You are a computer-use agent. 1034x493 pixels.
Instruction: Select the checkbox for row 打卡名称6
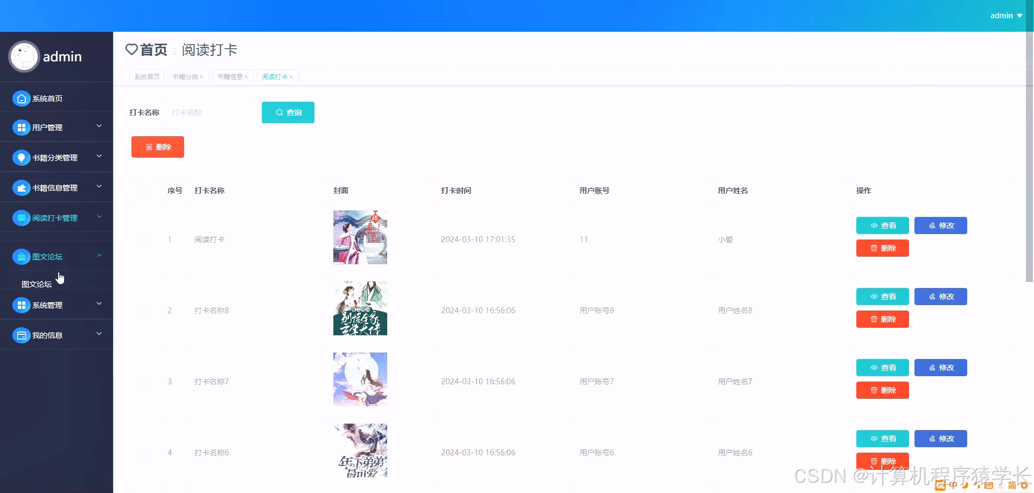(144, 453)
